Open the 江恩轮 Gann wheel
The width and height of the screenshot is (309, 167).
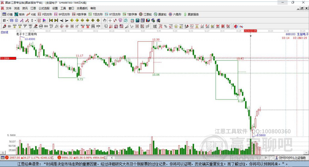click(x=145, y=14)
